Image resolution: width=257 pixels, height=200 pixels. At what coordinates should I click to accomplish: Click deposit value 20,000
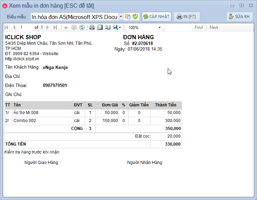point(174,136)
